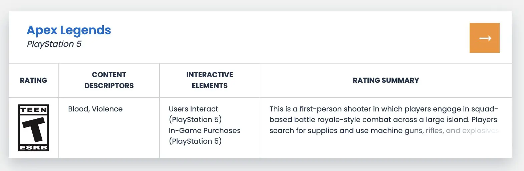Click the rating summary paragraph

point(384,120)
